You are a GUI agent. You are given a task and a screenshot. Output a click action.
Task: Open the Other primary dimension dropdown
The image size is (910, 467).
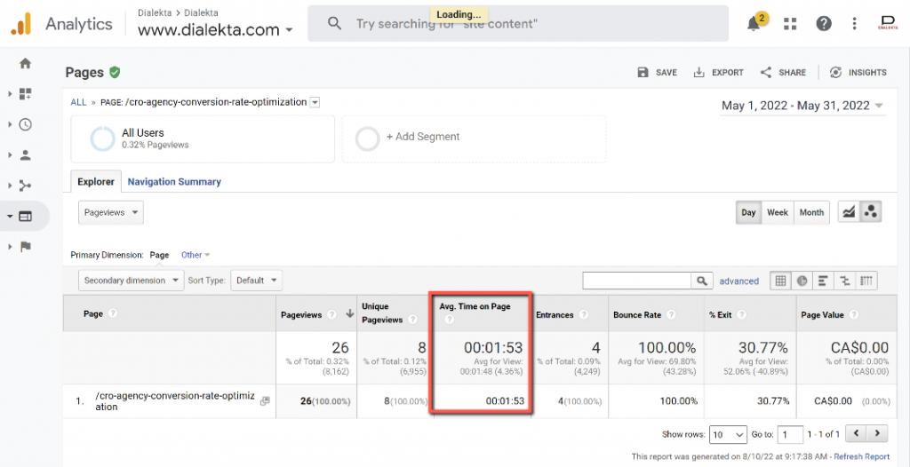tap(196, 255)
